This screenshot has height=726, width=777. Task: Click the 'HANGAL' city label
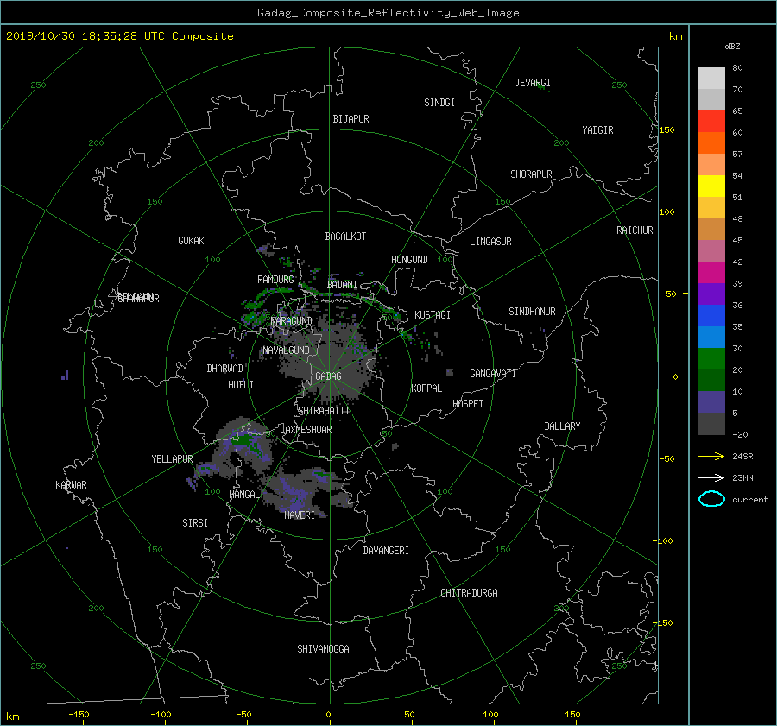pos(243,495)
